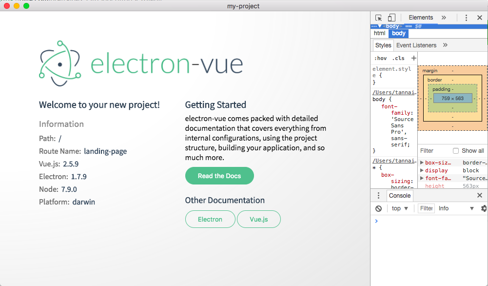
Task: Add a new style rule plus icon
Action: [413, 58]
